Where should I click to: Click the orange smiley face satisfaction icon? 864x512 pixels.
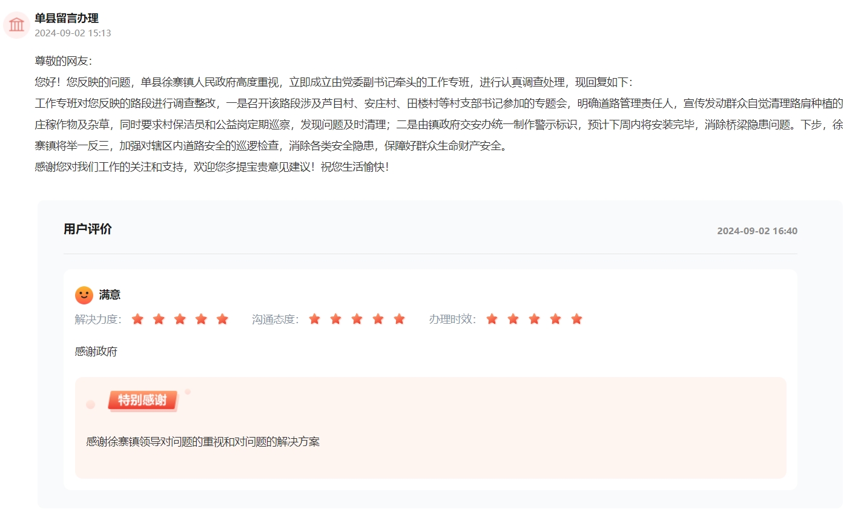coord(84,295)
